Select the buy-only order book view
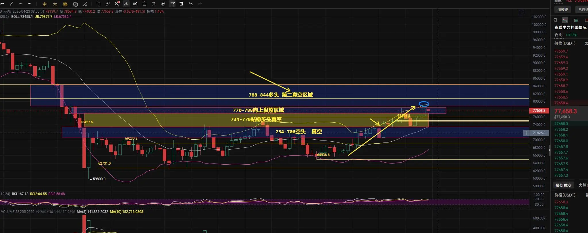 (576, 20)
